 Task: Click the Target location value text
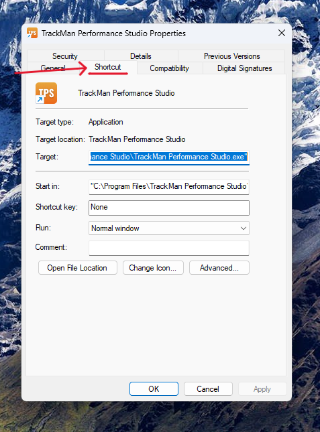(137, 139)
